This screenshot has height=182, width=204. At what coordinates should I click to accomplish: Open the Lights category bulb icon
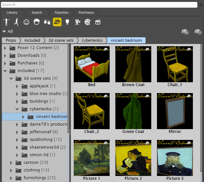[x=67, y=22]
